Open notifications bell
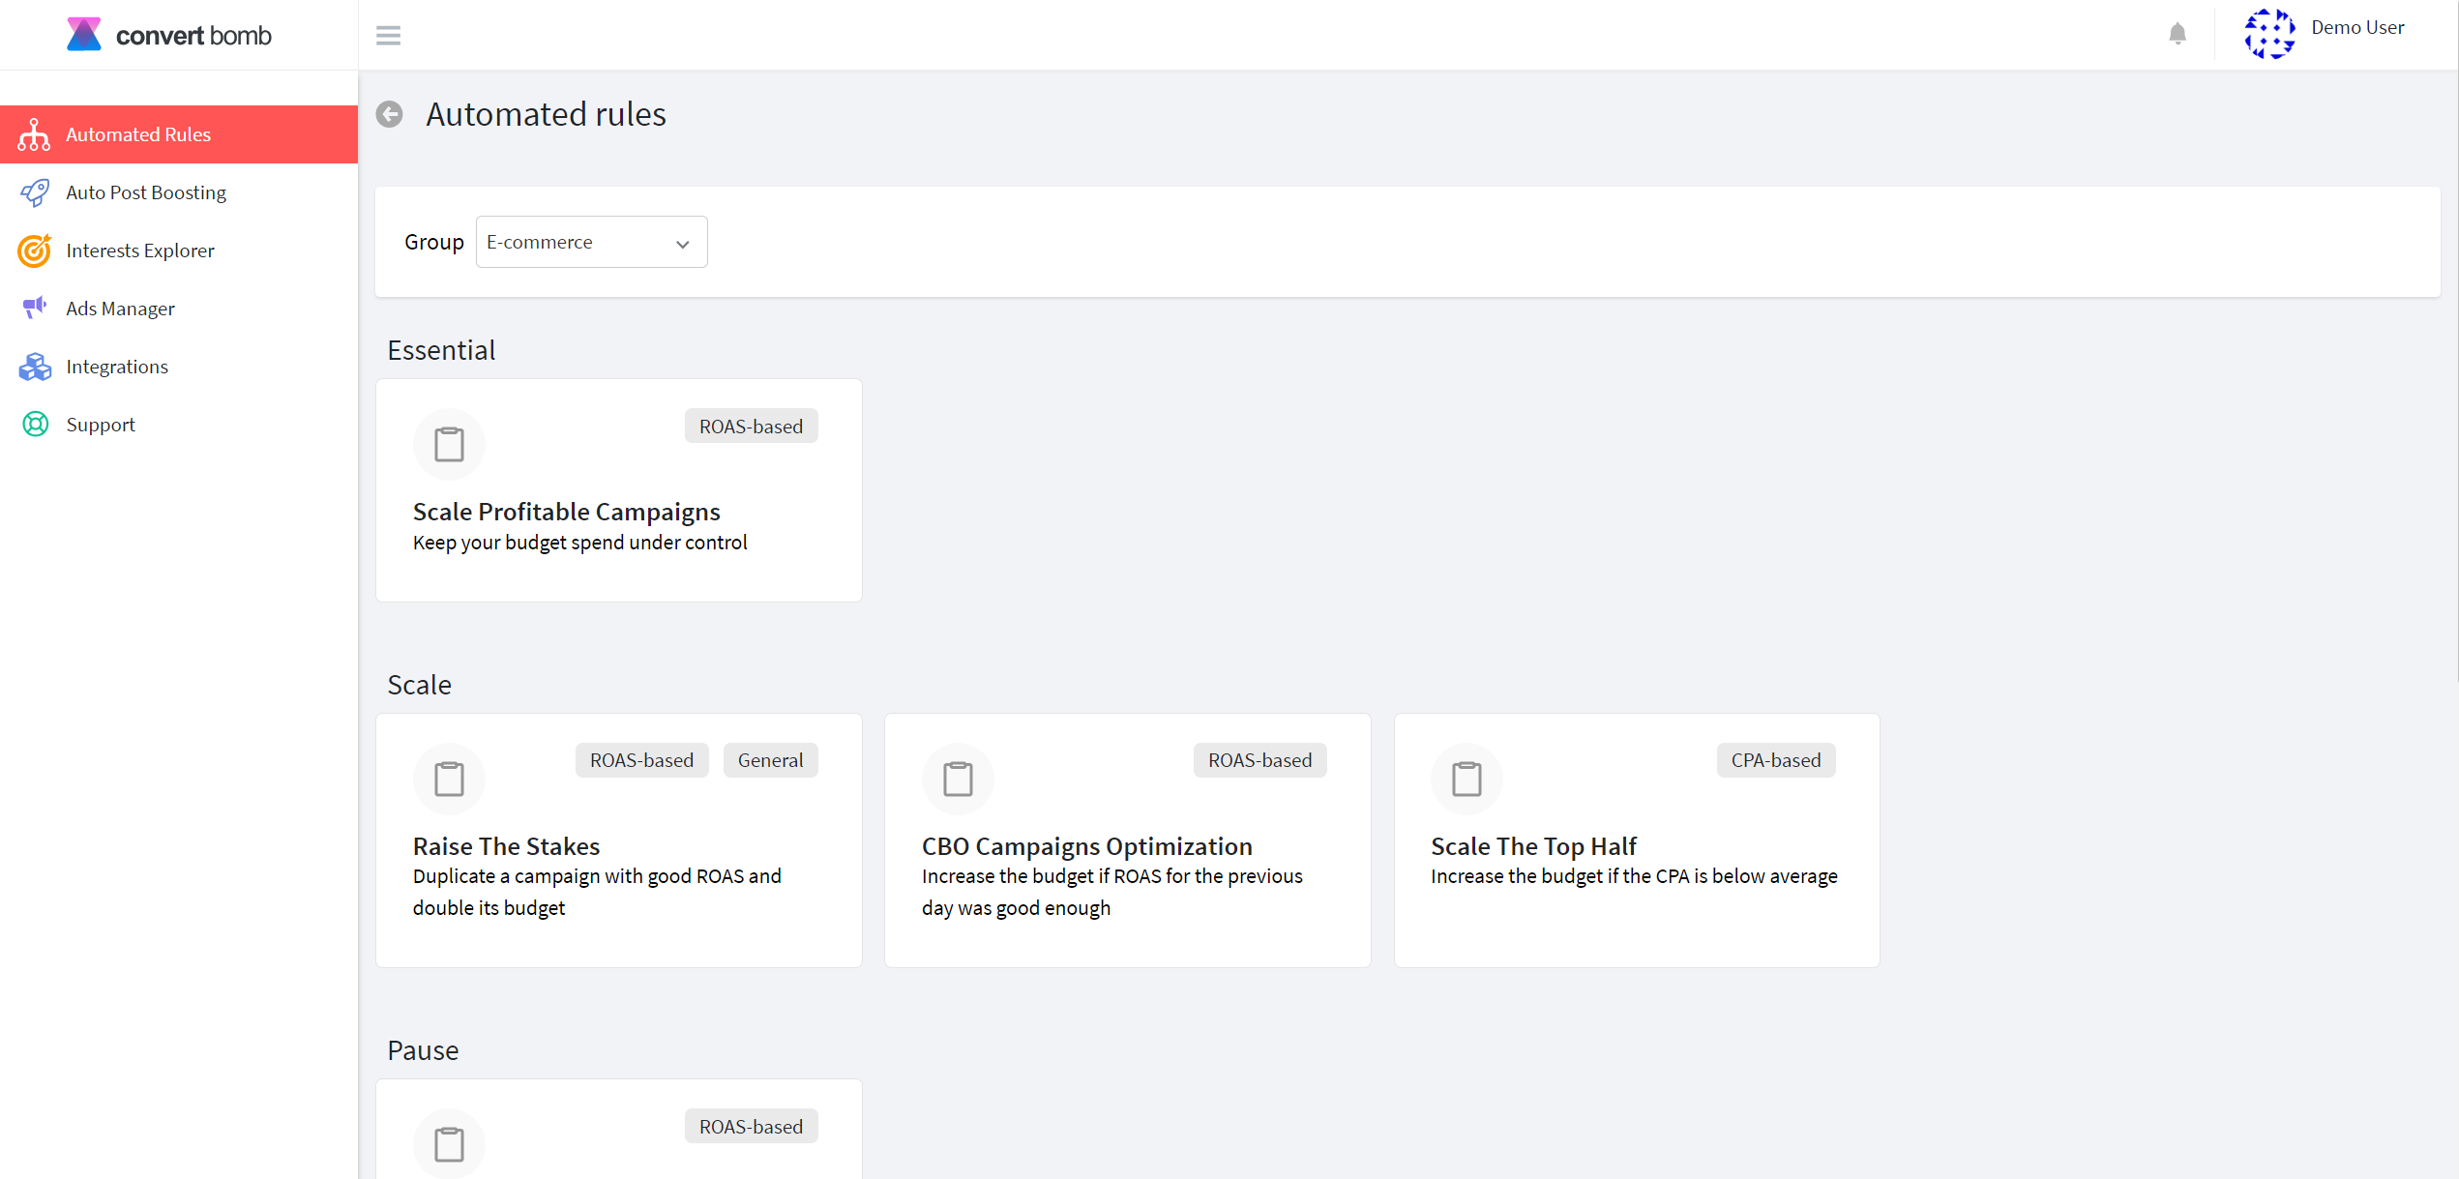The height and width of the screenshot is (1179, 2459). (2177, 34)
